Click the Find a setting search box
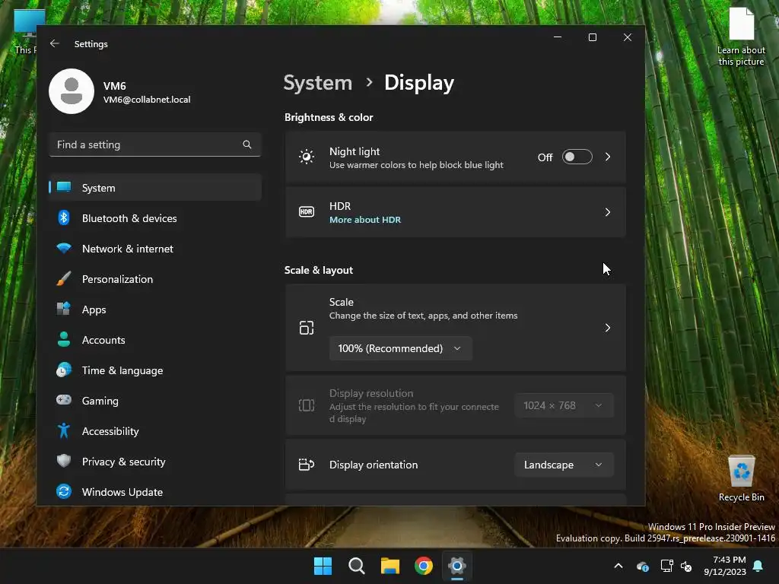The image size is (779, 584). pos(155,144)
